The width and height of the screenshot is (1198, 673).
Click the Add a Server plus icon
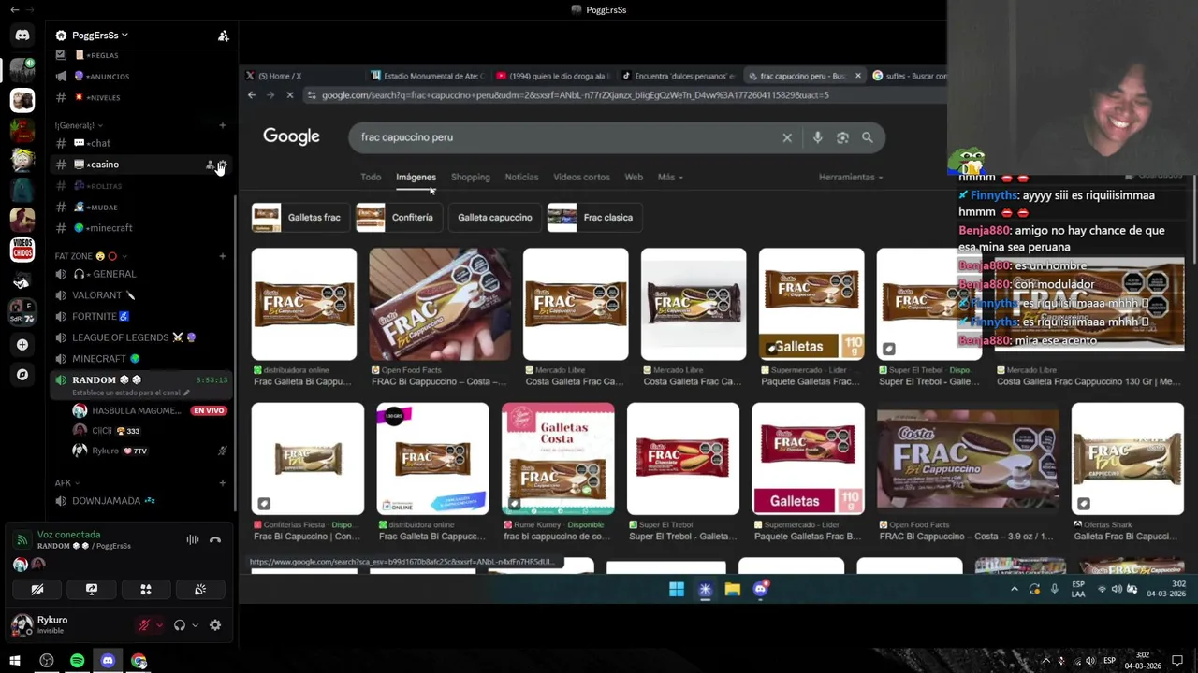point(22,345)
